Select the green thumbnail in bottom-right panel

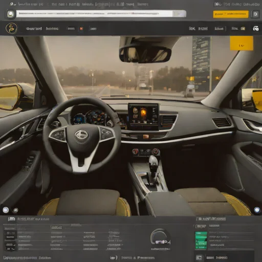(x=201, y=241)
